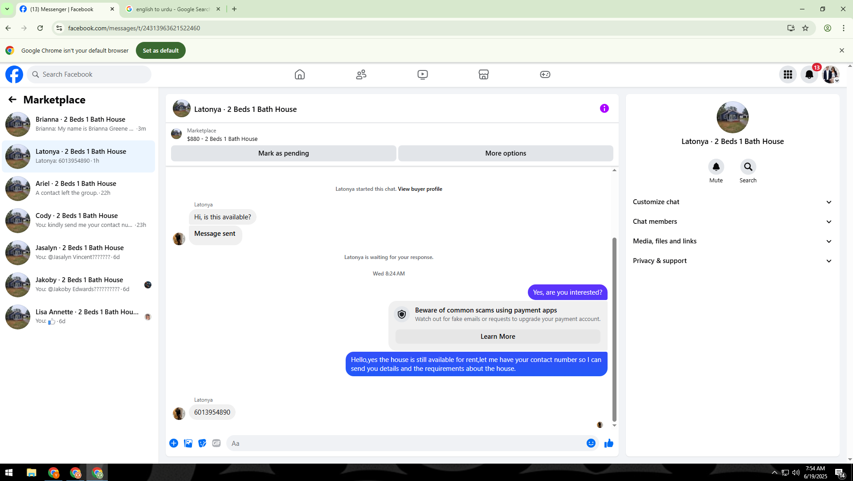Switch to the english to urdu Google tab
Image resolution: width=853 pixels, height=481 pixels.
pyautogui.click(x=173, y=9)
